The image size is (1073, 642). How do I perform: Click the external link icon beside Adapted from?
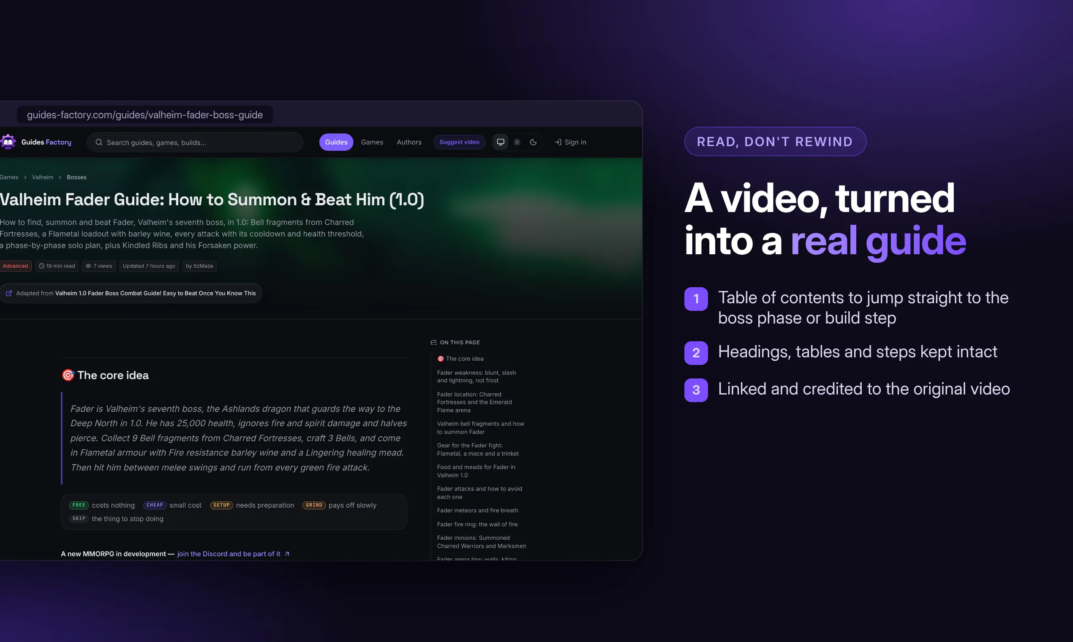(x=8, y=293)
